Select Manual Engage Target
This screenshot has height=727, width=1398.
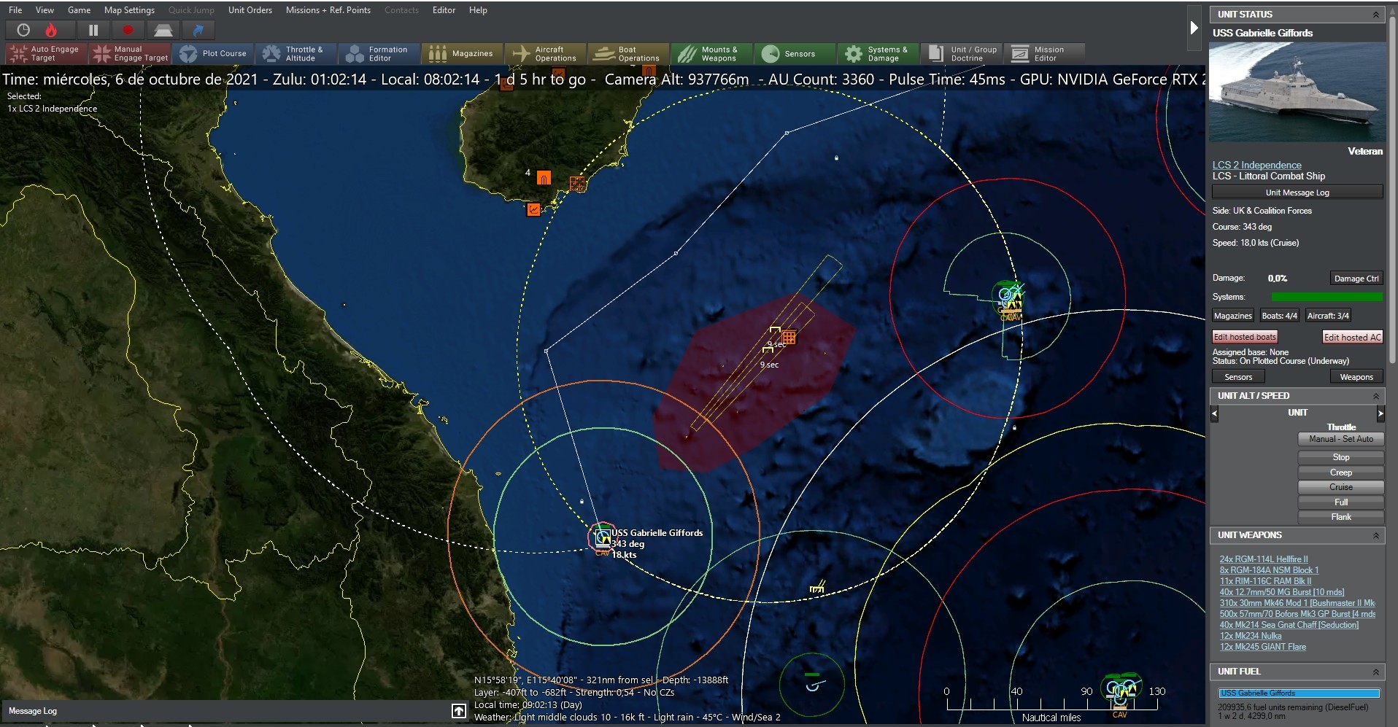(129, 53)
